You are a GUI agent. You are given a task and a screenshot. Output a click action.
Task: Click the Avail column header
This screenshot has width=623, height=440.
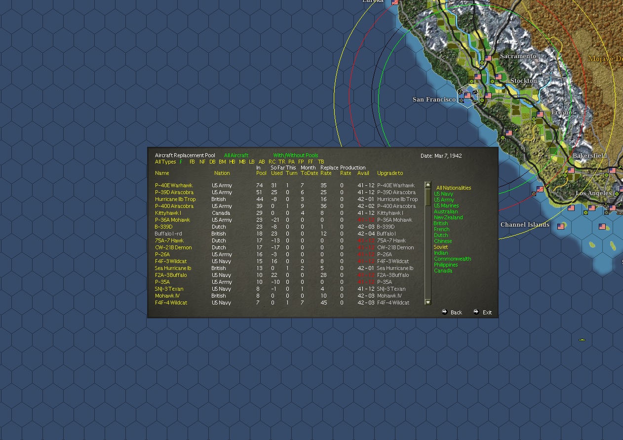pos(363,173)
